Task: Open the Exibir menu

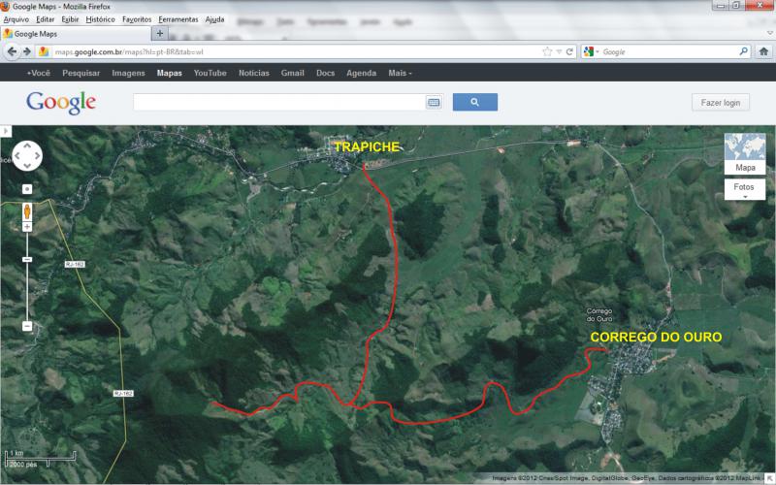Action: click(70, 19)
